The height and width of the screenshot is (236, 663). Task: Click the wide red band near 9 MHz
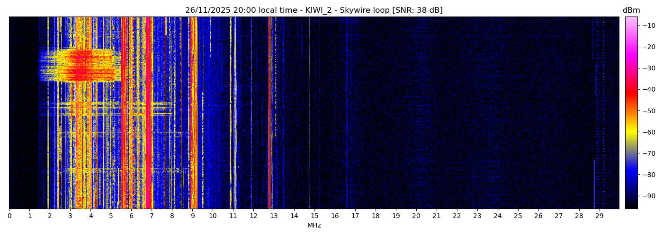193,113
